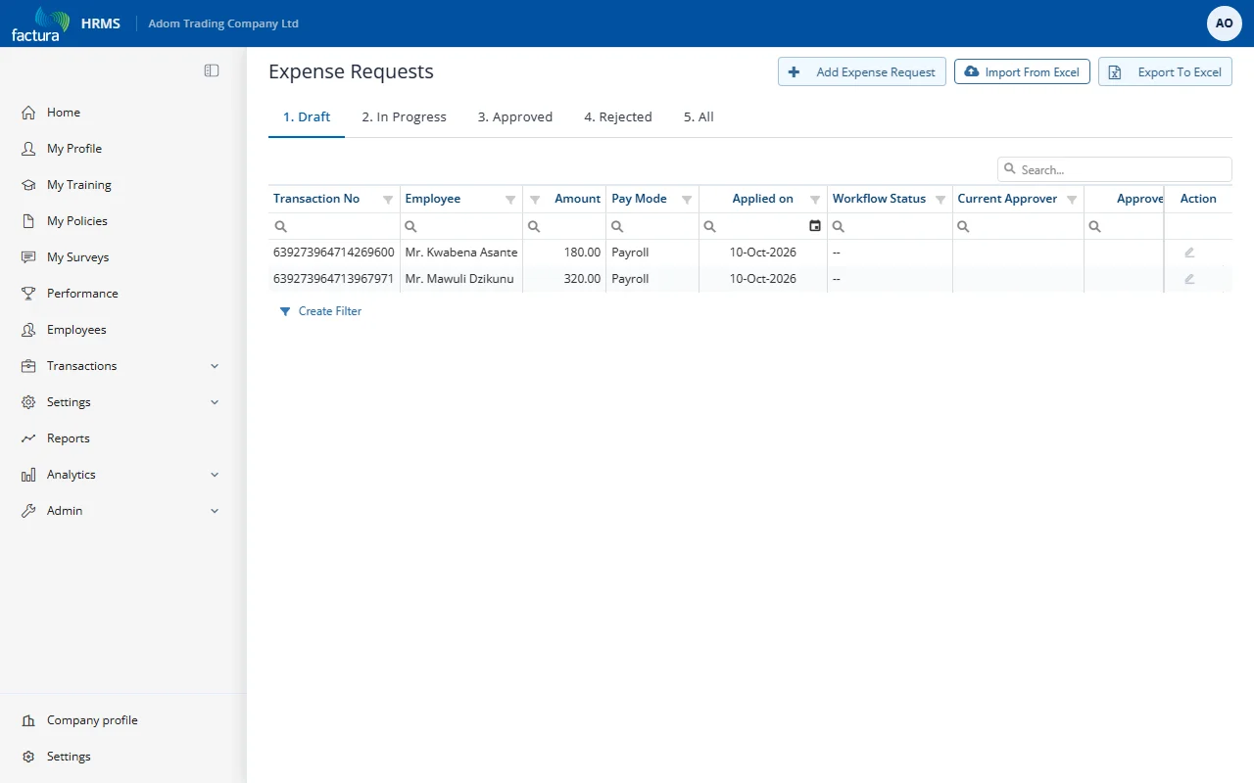Click the Reports line chart icon

(x=28, y=438)
